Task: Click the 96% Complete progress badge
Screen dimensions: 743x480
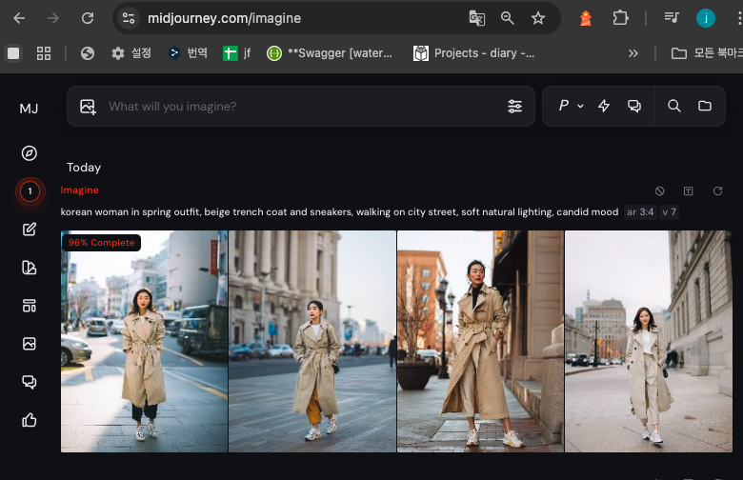Action: click(x=101, y=243)
